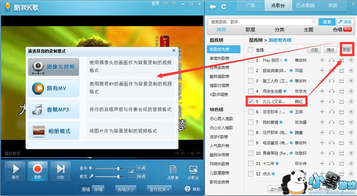The height and width of the screenshot is (196, 357).
Task: Switch to the 点歌台 tab
Action: (x=278, y=6)
